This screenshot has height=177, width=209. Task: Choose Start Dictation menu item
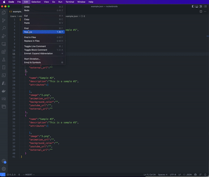[44, 59]
